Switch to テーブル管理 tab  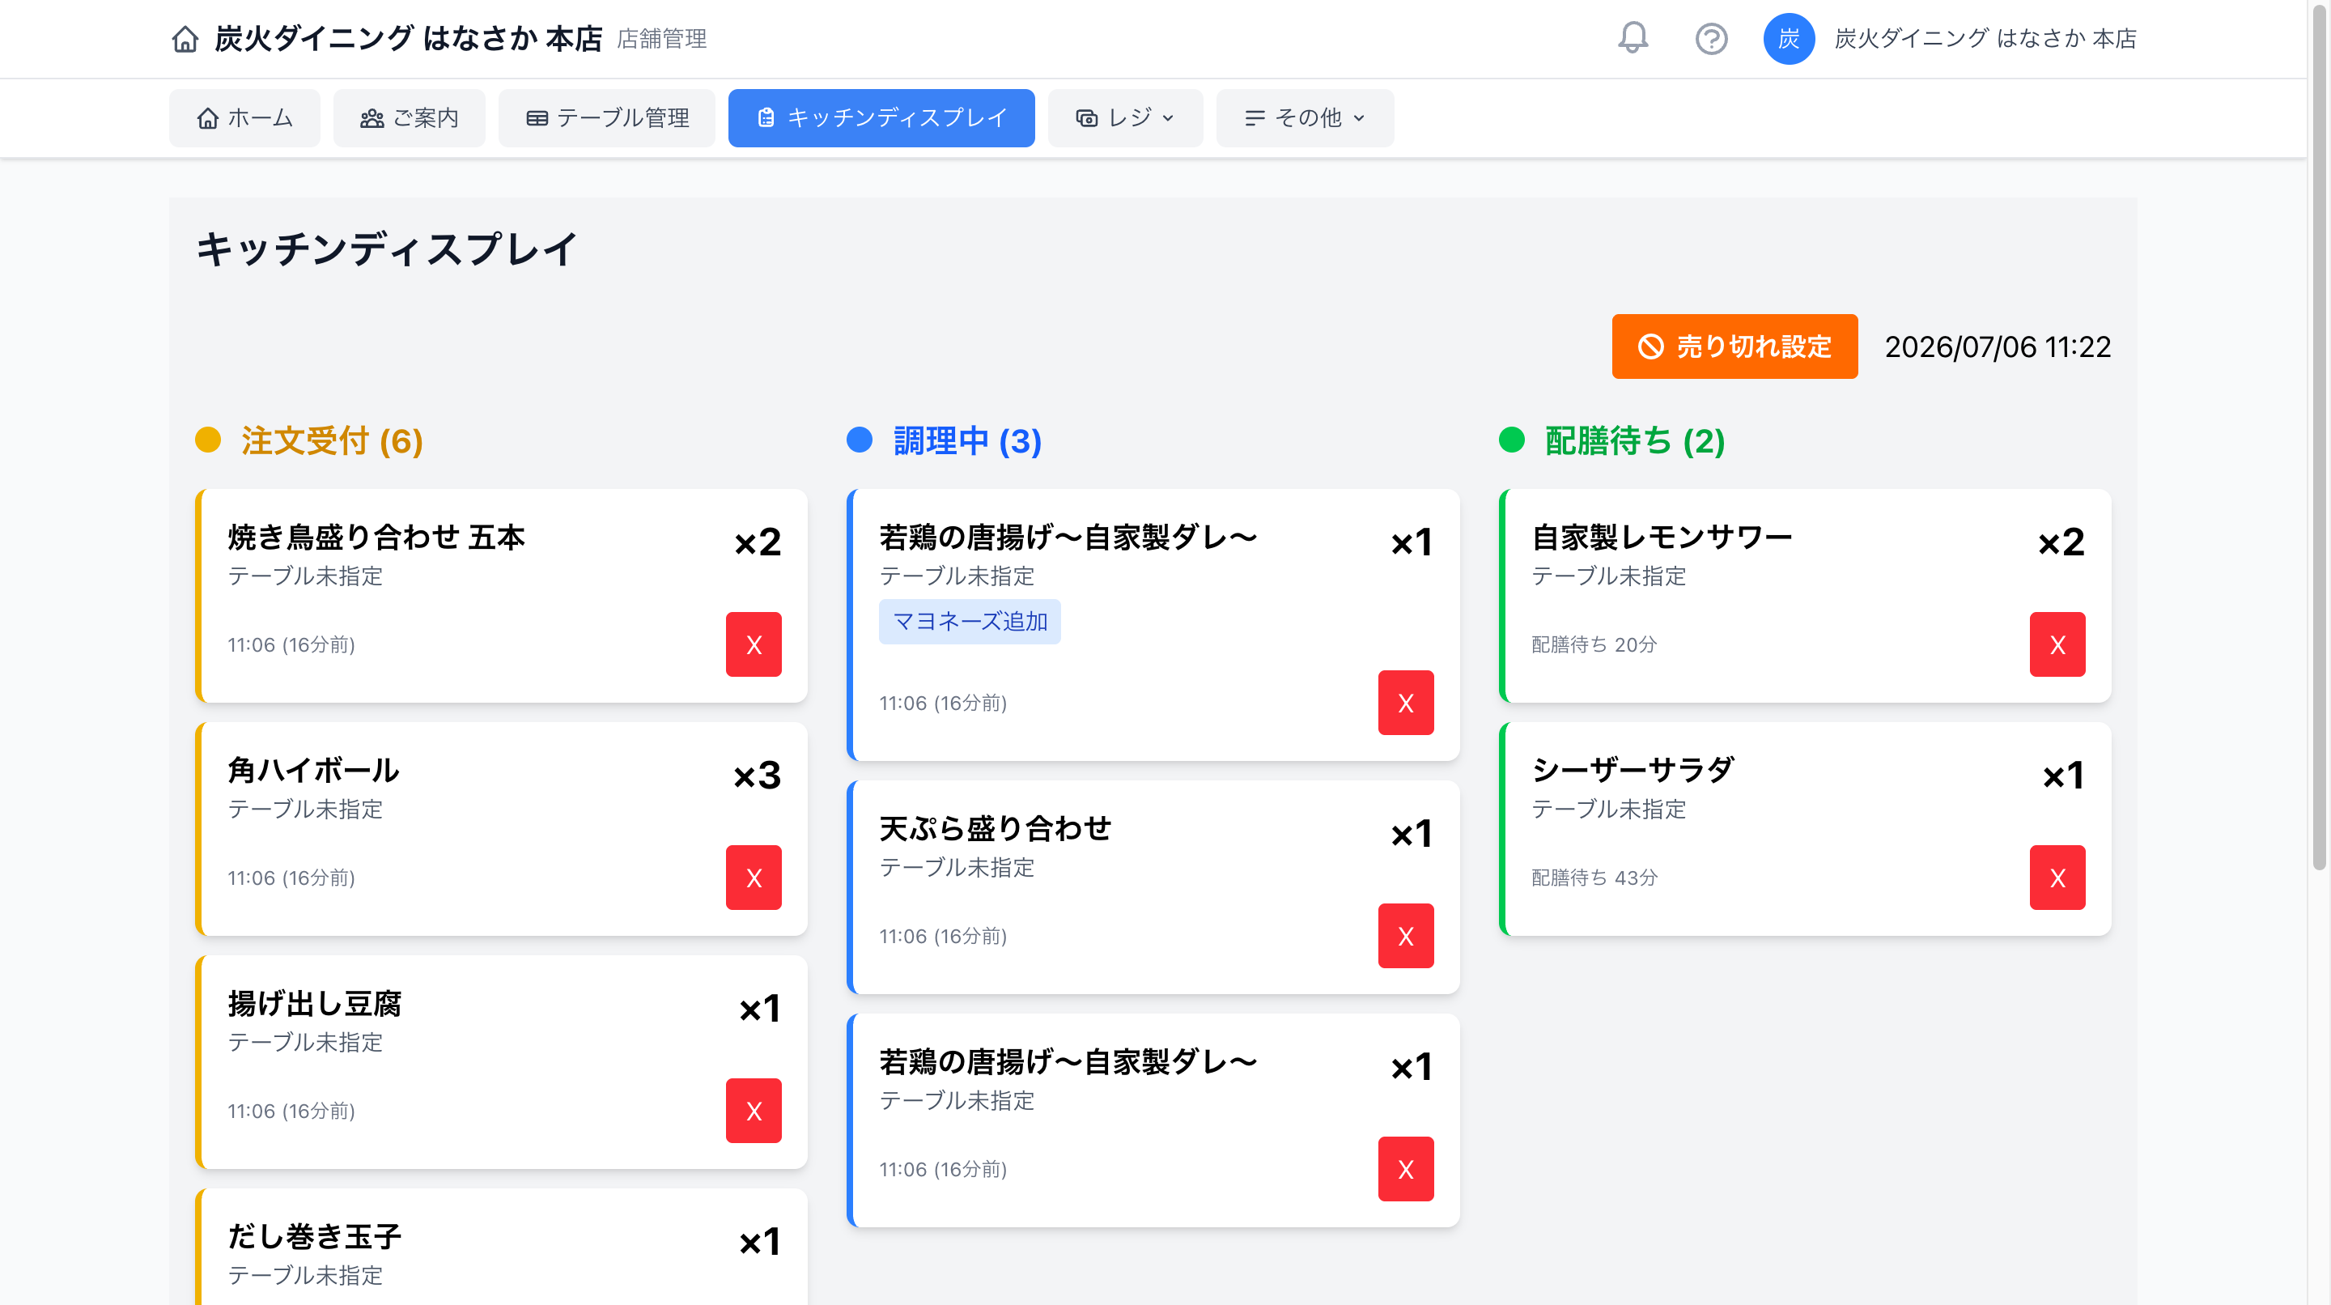pos(606,117)
